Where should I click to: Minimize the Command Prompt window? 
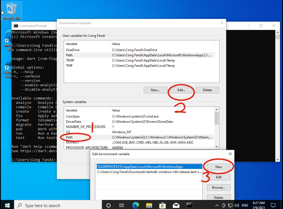coord(249,26)
